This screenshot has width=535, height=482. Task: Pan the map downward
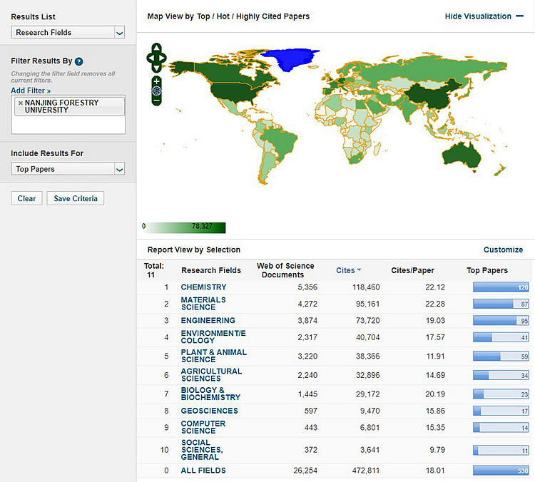156,68
